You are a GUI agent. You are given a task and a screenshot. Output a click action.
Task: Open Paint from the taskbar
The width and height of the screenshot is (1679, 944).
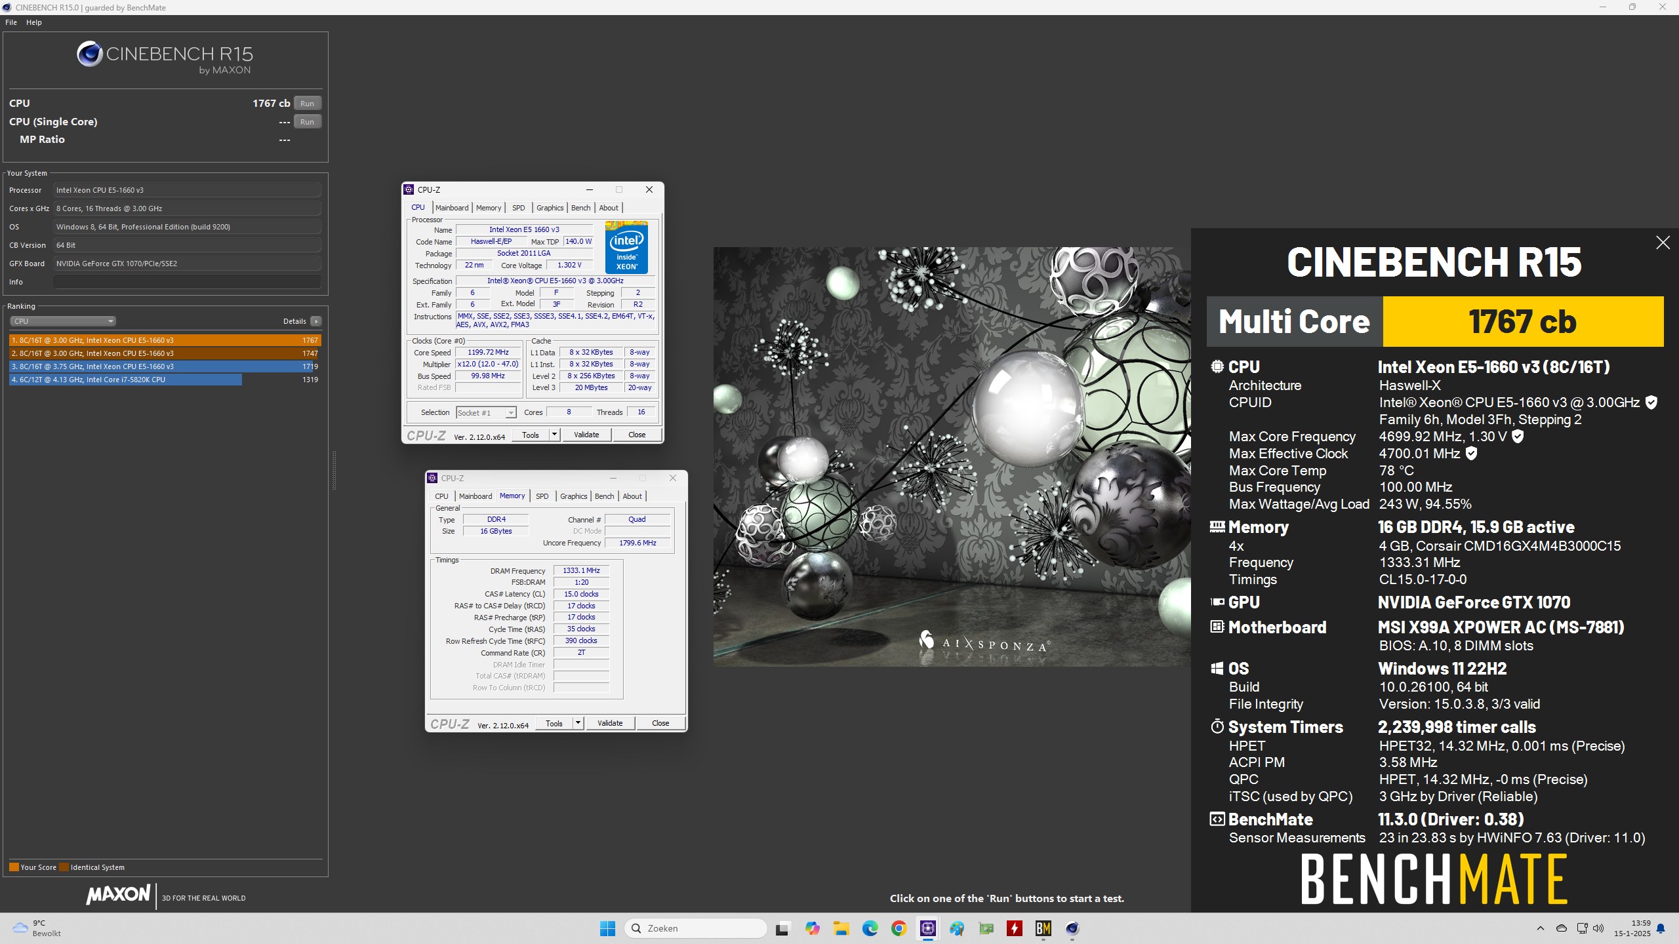pos(957,928)
